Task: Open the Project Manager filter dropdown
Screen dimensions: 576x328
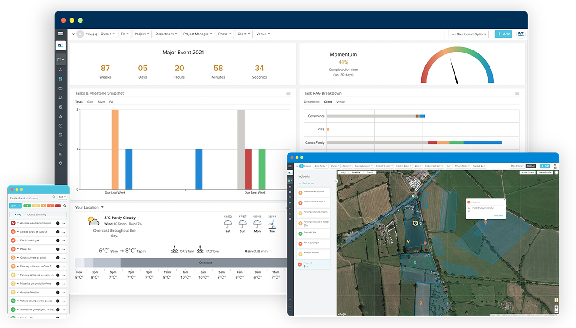Action: 197,34
